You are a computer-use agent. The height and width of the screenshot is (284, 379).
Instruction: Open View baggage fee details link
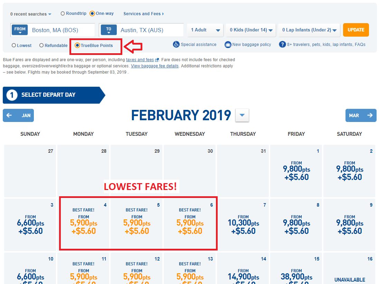[155, 66]
